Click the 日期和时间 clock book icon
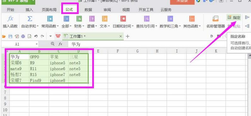The width and height of the screenshot is (251, 116). (x=123, y=19)
